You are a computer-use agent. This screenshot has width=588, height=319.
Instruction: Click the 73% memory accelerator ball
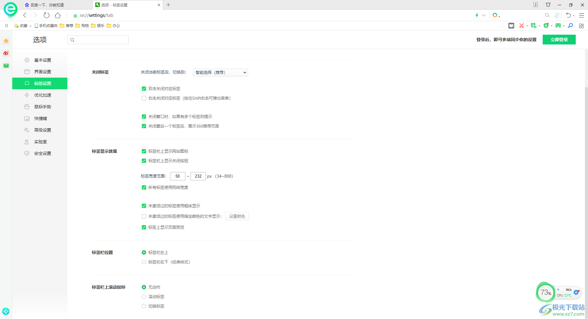click(x=545, y=292)
